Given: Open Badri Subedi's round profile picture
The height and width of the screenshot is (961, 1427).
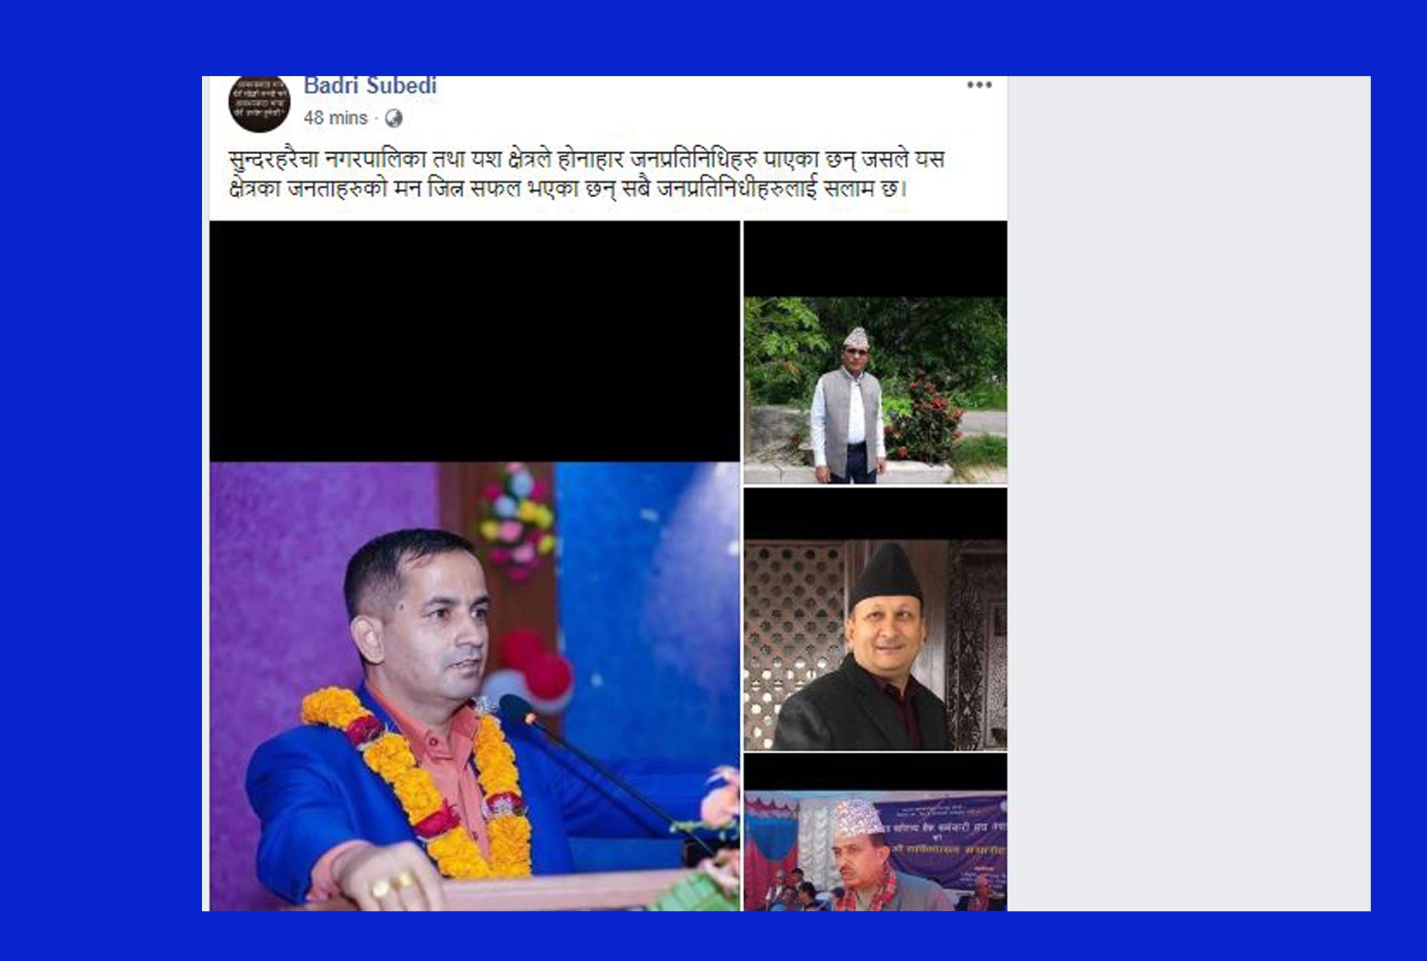Looking at the screenshot, I should [259, 103].
